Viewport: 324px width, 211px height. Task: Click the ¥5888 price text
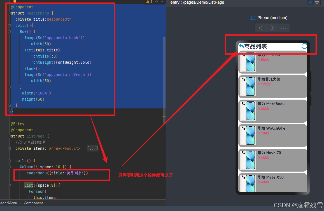pos(263,60)
